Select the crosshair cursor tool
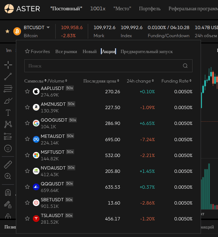Image resolution: width=218 pixels, height=237 pixels. click(x=8, y=65)
